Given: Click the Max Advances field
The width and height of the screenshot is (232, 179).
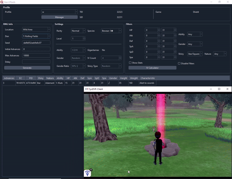Looking at the screenshot, I should (36, 55).
